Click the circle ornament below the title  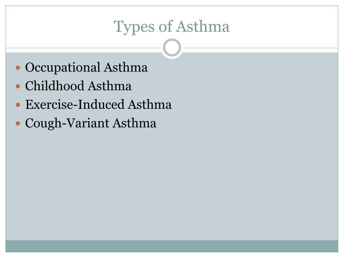(172, 47)
